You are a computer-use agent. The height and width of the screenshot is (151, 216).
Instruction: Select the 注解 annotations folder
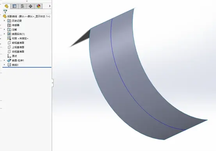tap(12, 30)
